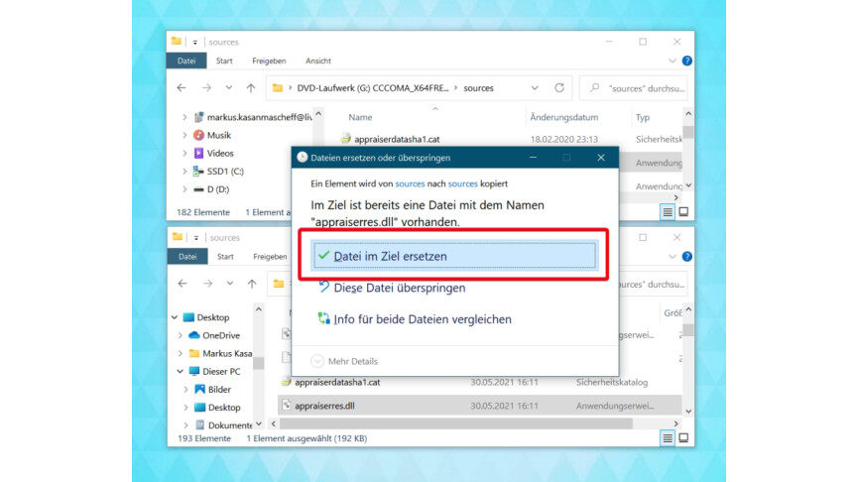This screenshot has width=857, height=482.
Task: Expand markus.kasanmascheff tree node
Action: point(184,117)
